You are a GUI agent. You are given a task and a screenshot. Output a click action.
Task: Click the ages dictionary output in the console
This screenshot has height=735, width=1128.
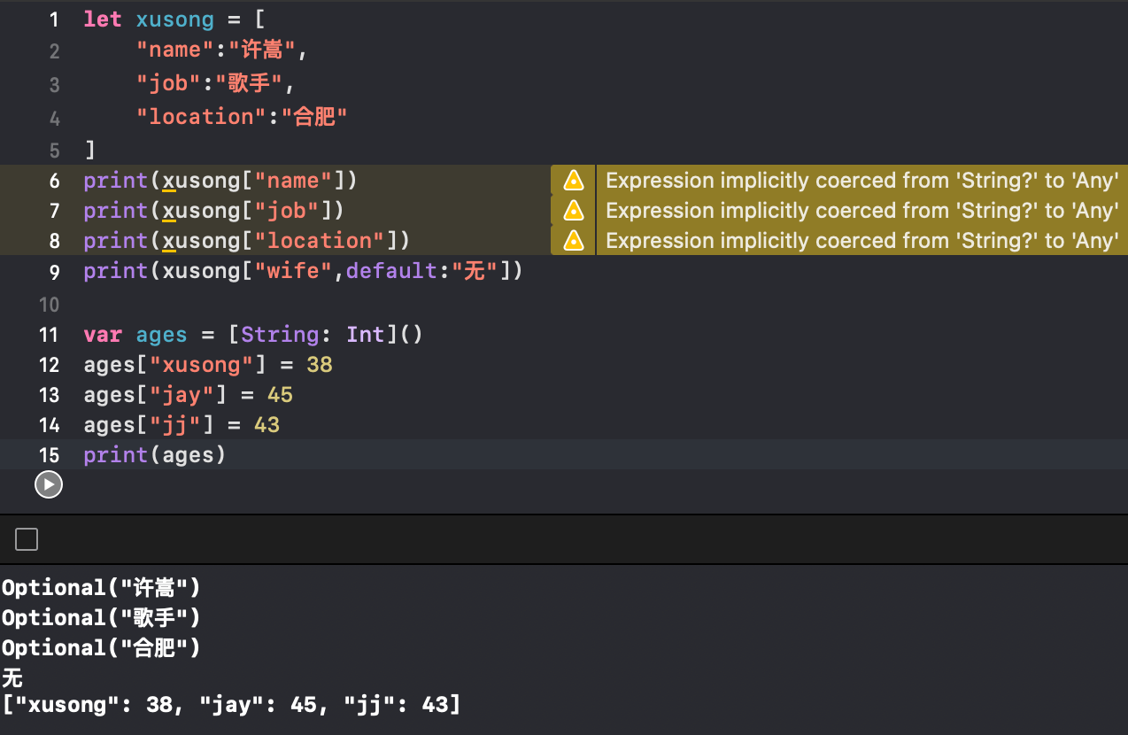[230, 705]
